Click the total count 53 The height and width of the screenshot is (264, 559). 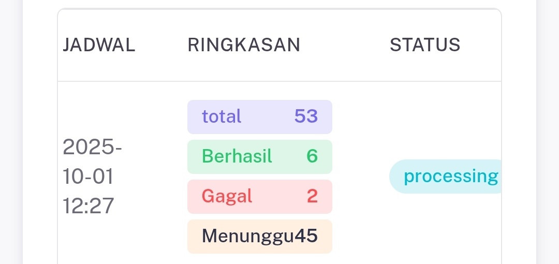(x=306, y=116)
